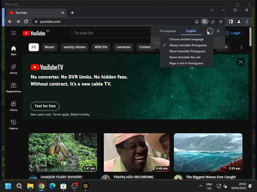Open the YouTube hamburger guide menu

tap(14, 33)
